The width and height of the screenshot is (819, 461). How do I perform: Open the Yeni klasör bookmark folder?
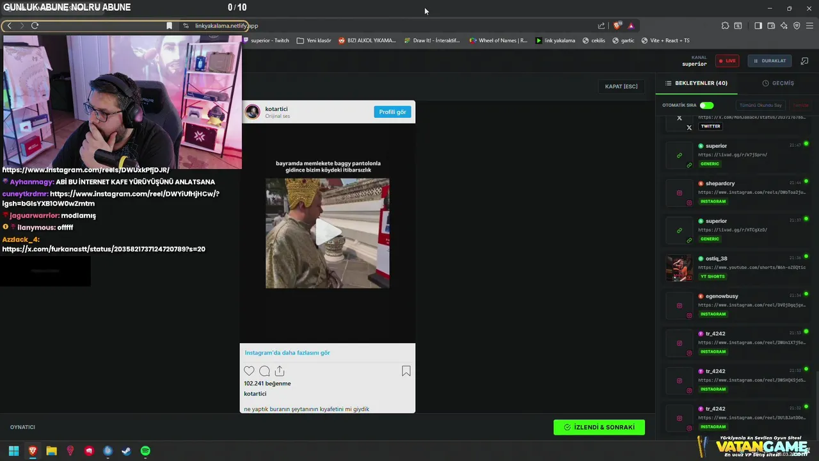coord(314,40)
